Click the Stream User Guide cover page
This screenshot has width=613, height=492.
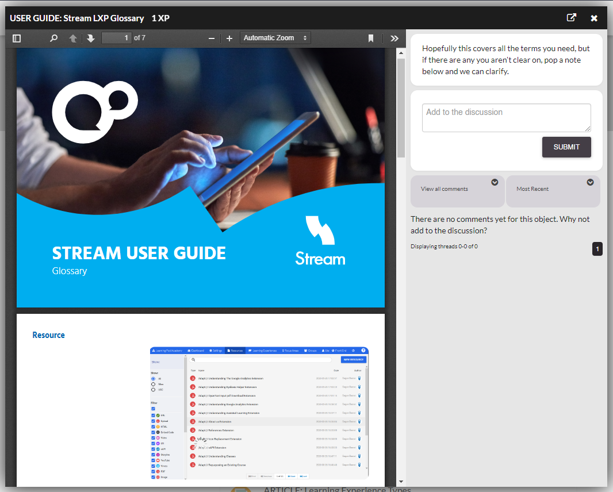coord(200,178)
